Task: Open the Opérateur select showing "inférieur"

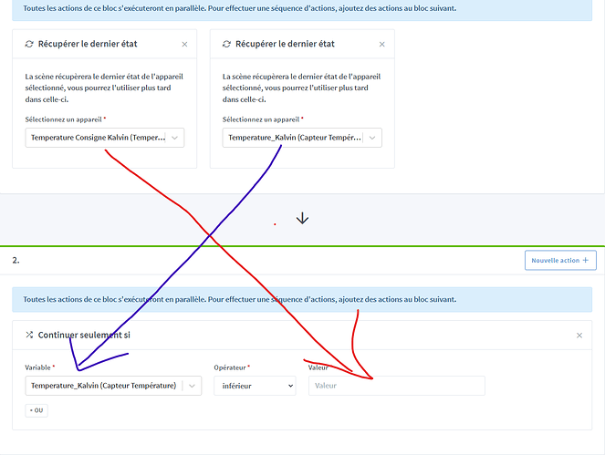Action: (255, 386)
